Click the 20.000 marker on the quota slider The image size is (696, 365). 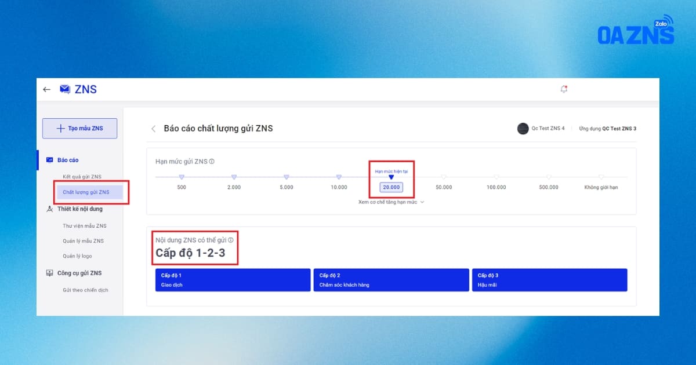click(391, 187)
